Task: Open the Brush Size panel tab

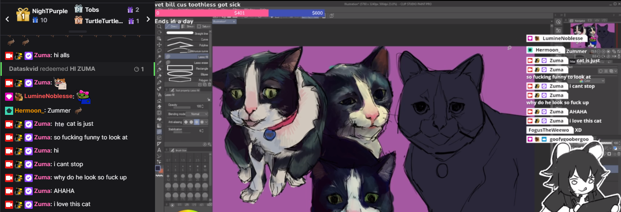Action: (x=178, y=150)
